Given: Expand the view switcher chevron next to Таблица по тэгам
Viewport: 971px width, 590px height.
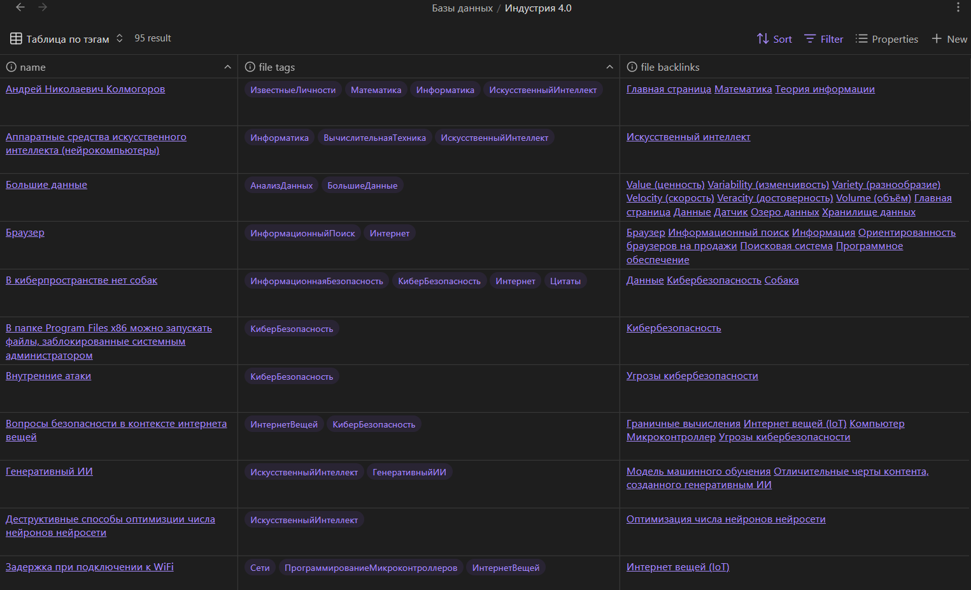Looking at the screenshot, I should [119, 39].
